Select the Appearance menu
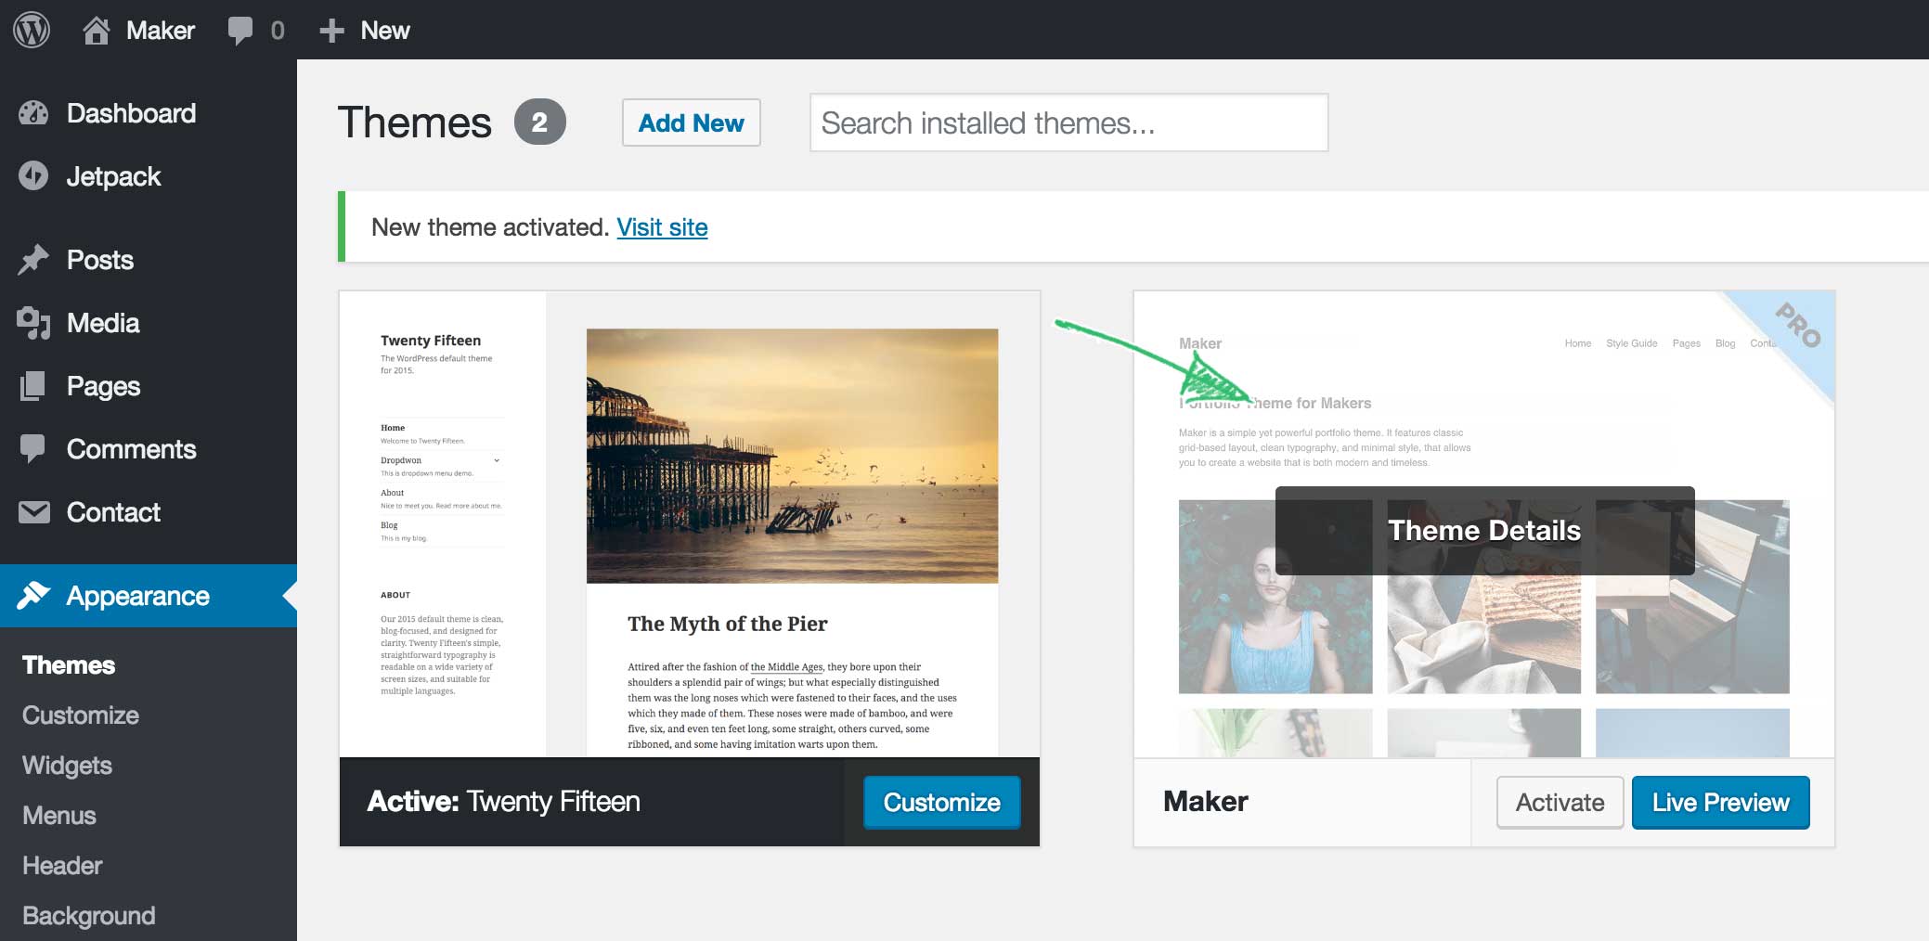 tap(149, 596)
